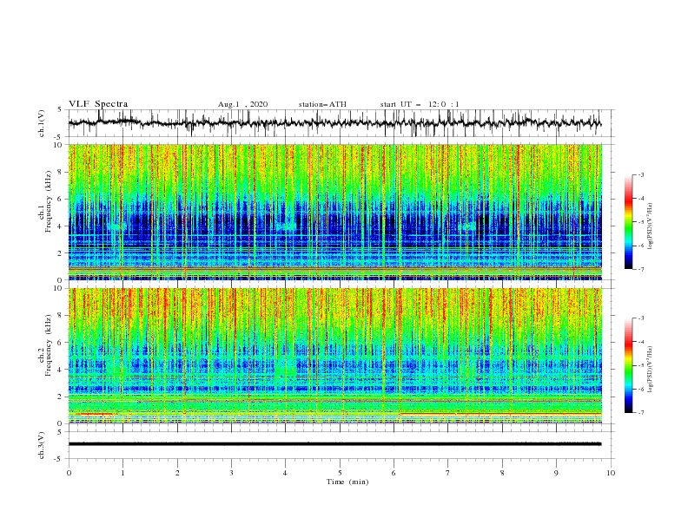
Task: Click the "-7" label on ch.2 color scale
Action: pos(640,413)
